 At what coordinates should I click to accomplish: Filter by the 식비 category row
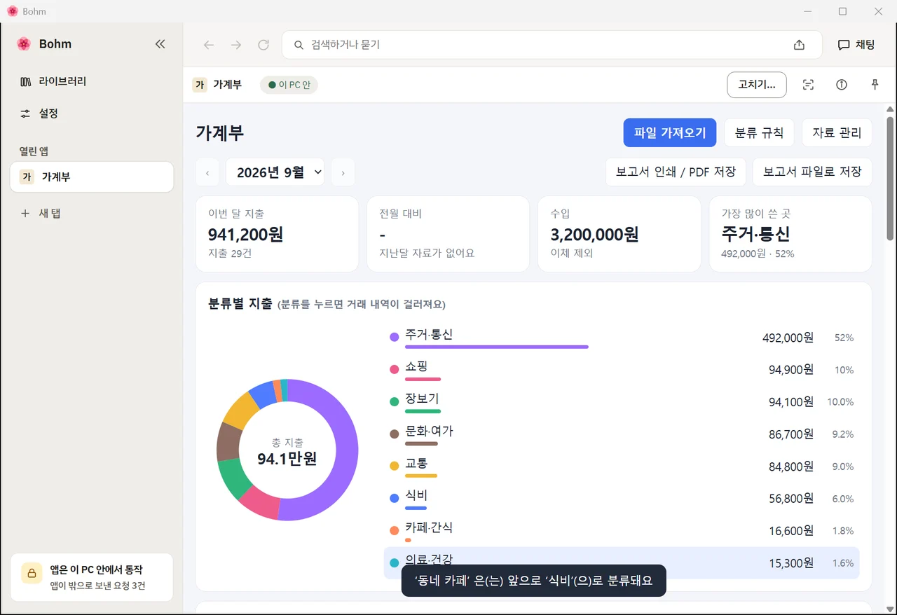(622, 499)
